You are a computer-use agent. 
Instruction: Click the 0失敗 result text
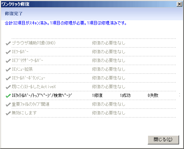coord(153,95)
